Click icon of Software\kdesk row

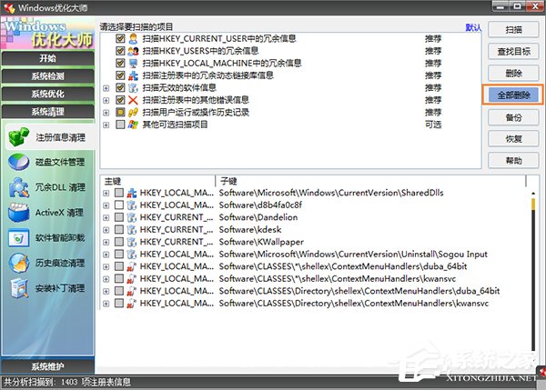pos(131,230)
